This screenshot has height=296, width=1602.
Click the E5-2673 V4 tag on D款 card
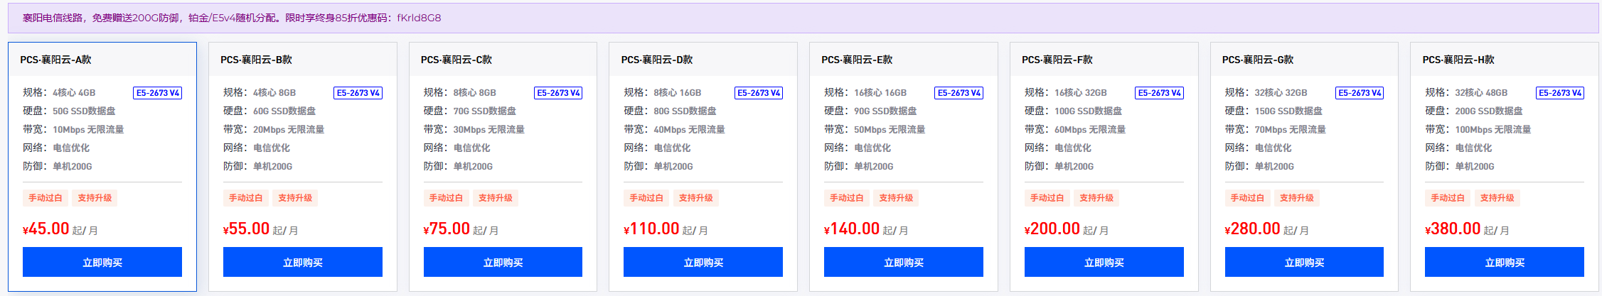tap(759, 93)
